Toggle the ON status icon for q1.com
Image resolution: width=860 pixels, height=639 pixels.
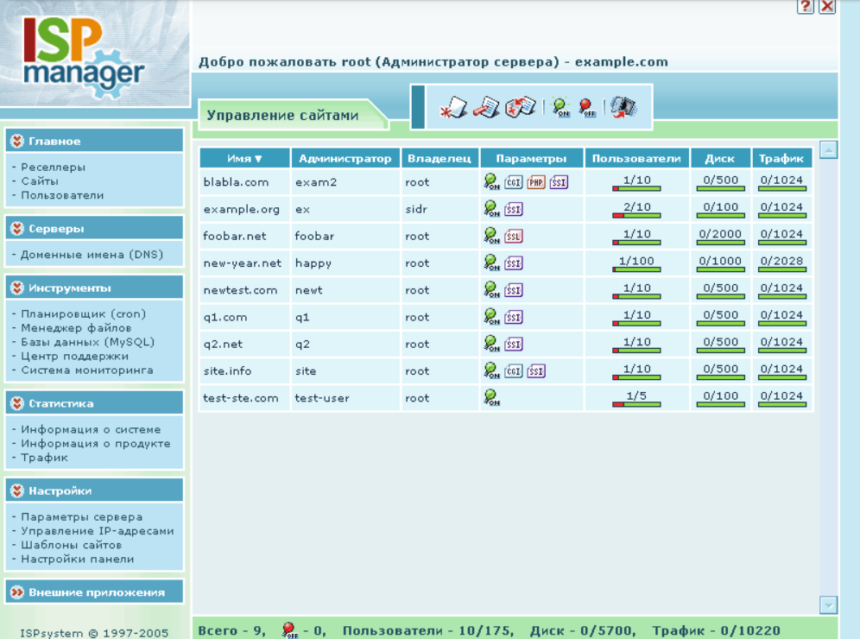491,317
